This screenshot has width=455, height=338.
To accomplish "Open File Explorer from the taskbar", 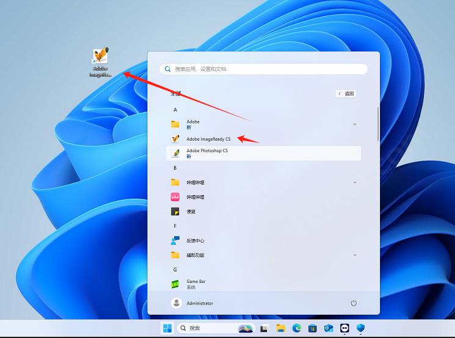I will pos(280,328).
